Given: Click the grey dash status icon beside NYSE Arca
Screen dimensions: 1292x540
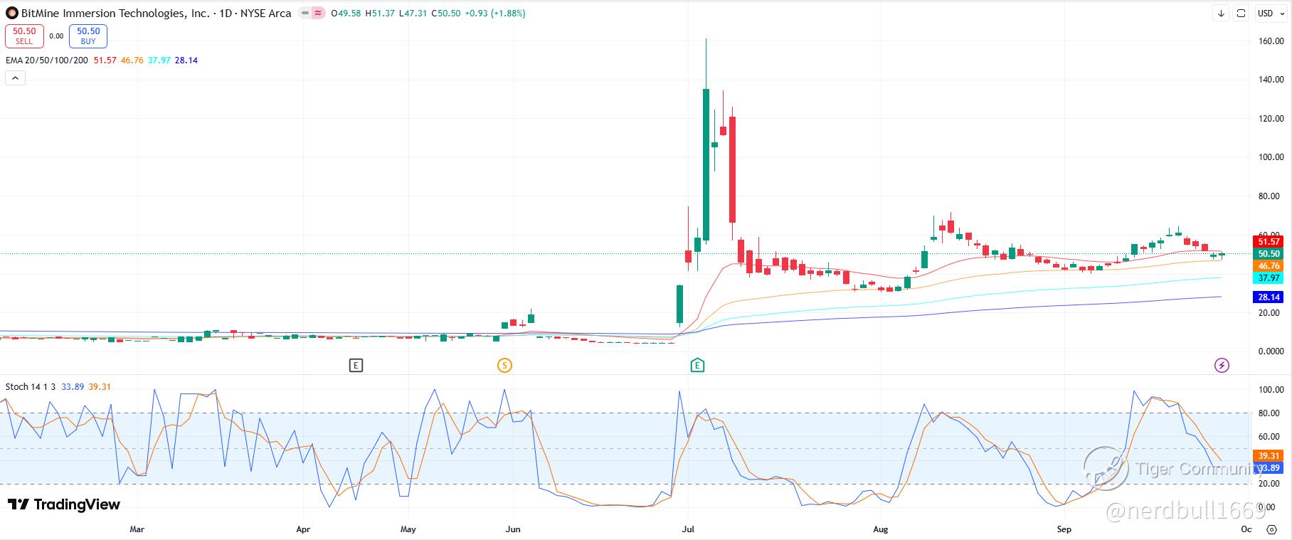Looking at the screenshot, I should coord(305,13).
